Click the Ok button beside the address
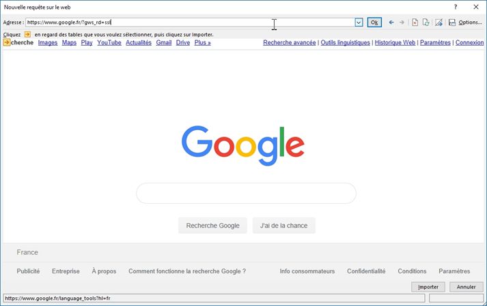Image resolution: width=487 pixels, height=306 pixels. click(374, 22)
